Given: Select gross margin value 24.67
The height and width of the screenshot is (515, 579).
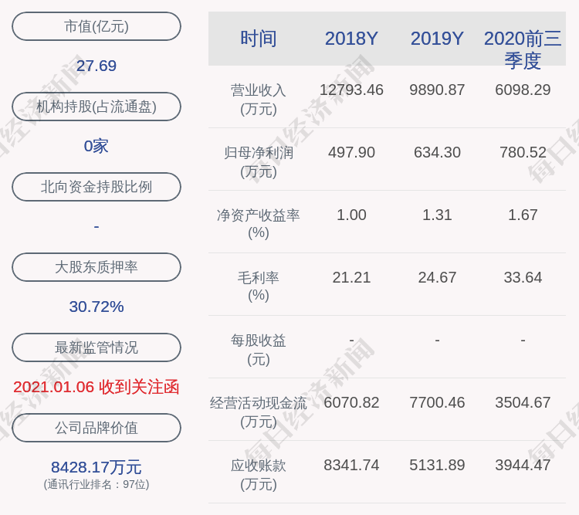Looking at the screenshot, I should tap(437, 277).
